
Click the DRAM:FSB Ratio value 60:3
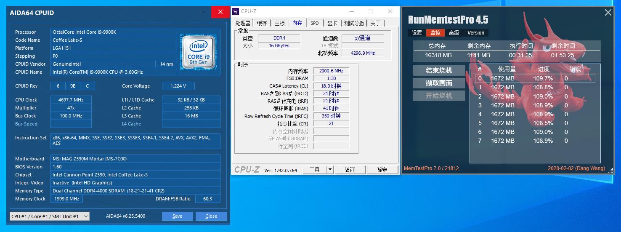click(x=208, y=199)
